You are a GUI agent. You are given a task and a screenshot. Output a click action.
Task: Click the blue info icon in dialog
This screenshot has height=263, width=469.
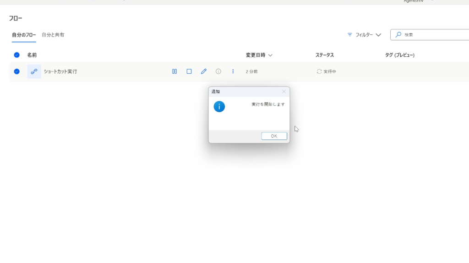219,107
